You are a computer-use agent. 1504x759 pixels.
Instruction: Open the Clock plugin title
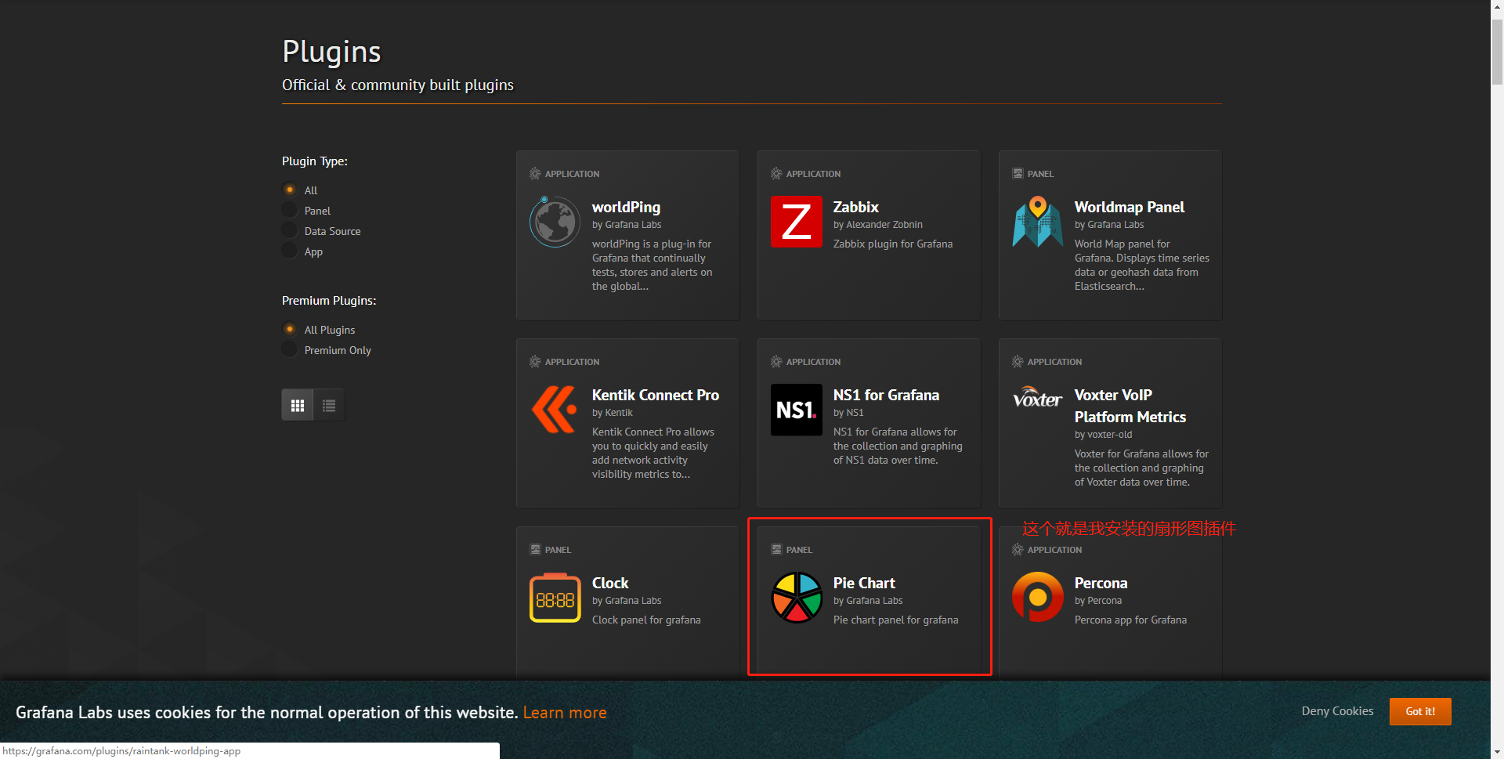tap(610, 584)
